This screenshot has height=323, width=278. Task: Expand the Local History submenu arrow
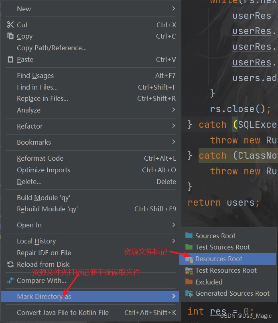(x=174, y=241)
